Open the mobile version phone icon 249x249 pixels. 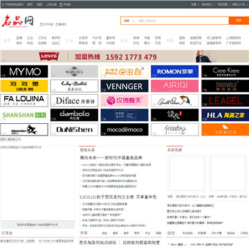(x=61, y=4)
